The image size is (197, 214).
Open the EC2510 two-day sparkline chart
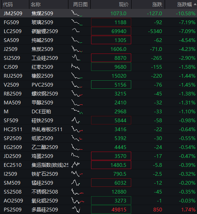pyautogui.click(x=75, y=165)
